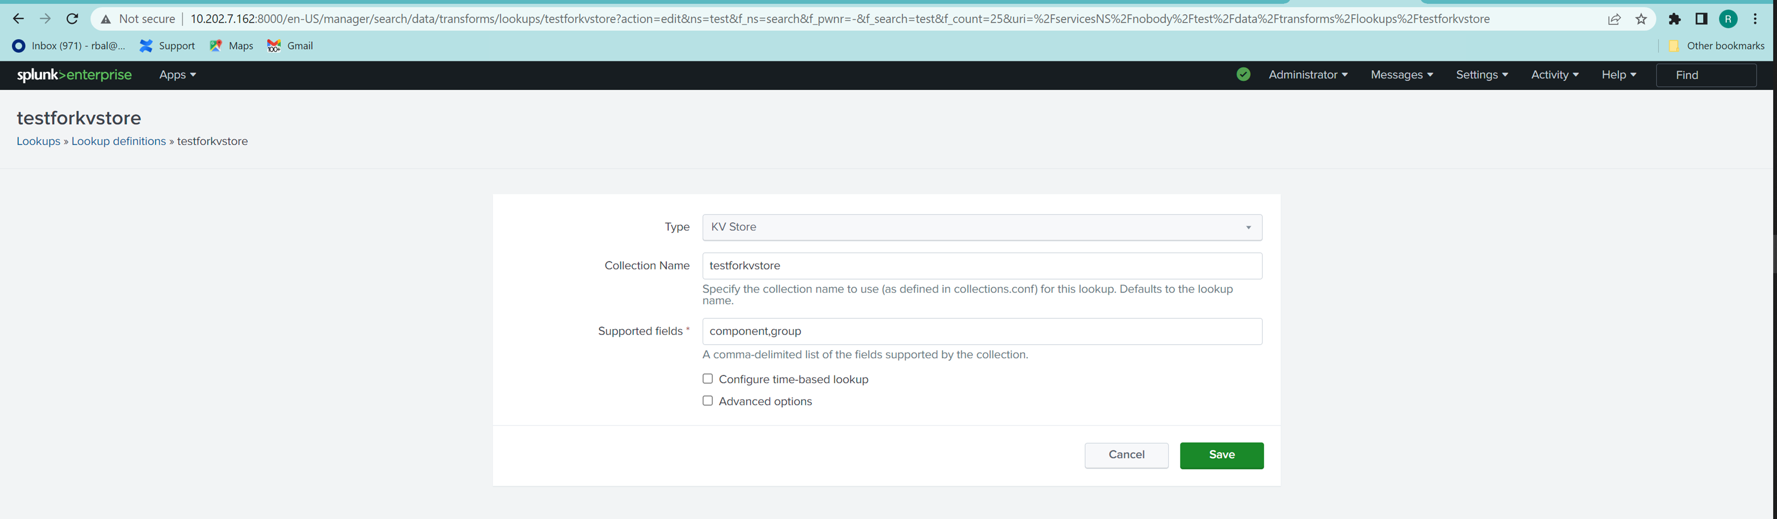1777x519 pixels.
Task: Click the browser reload icon
Action: point(72,19)
